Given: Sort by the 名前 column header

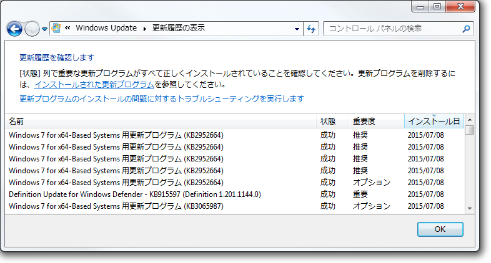Looking at the screenshot, I should tap(161, 121).
